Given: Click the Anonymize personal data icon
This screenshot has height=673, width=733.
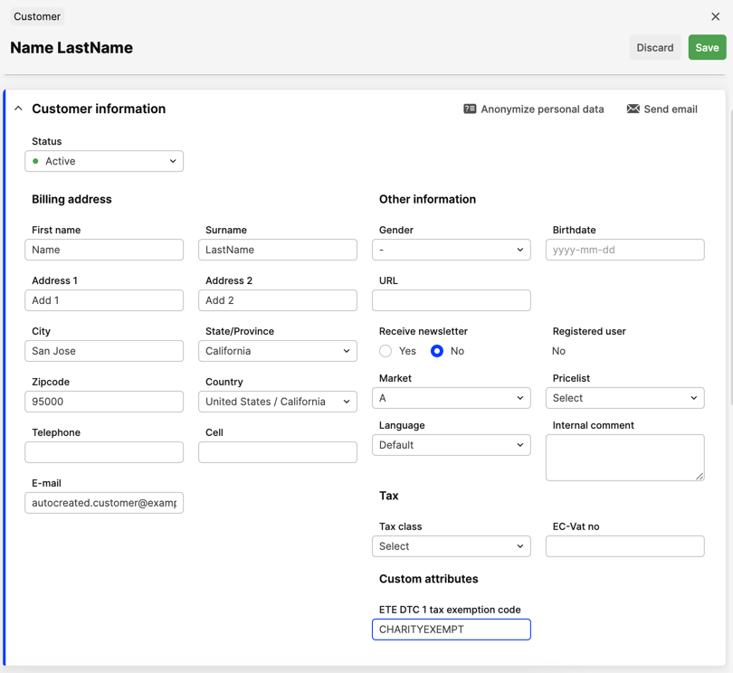Looking at the screenshot, I should point(470,109).
